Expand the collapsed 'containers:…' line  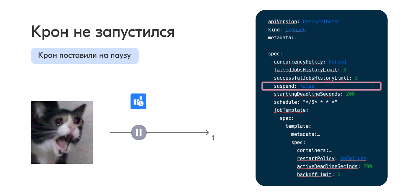pos(314,151)
